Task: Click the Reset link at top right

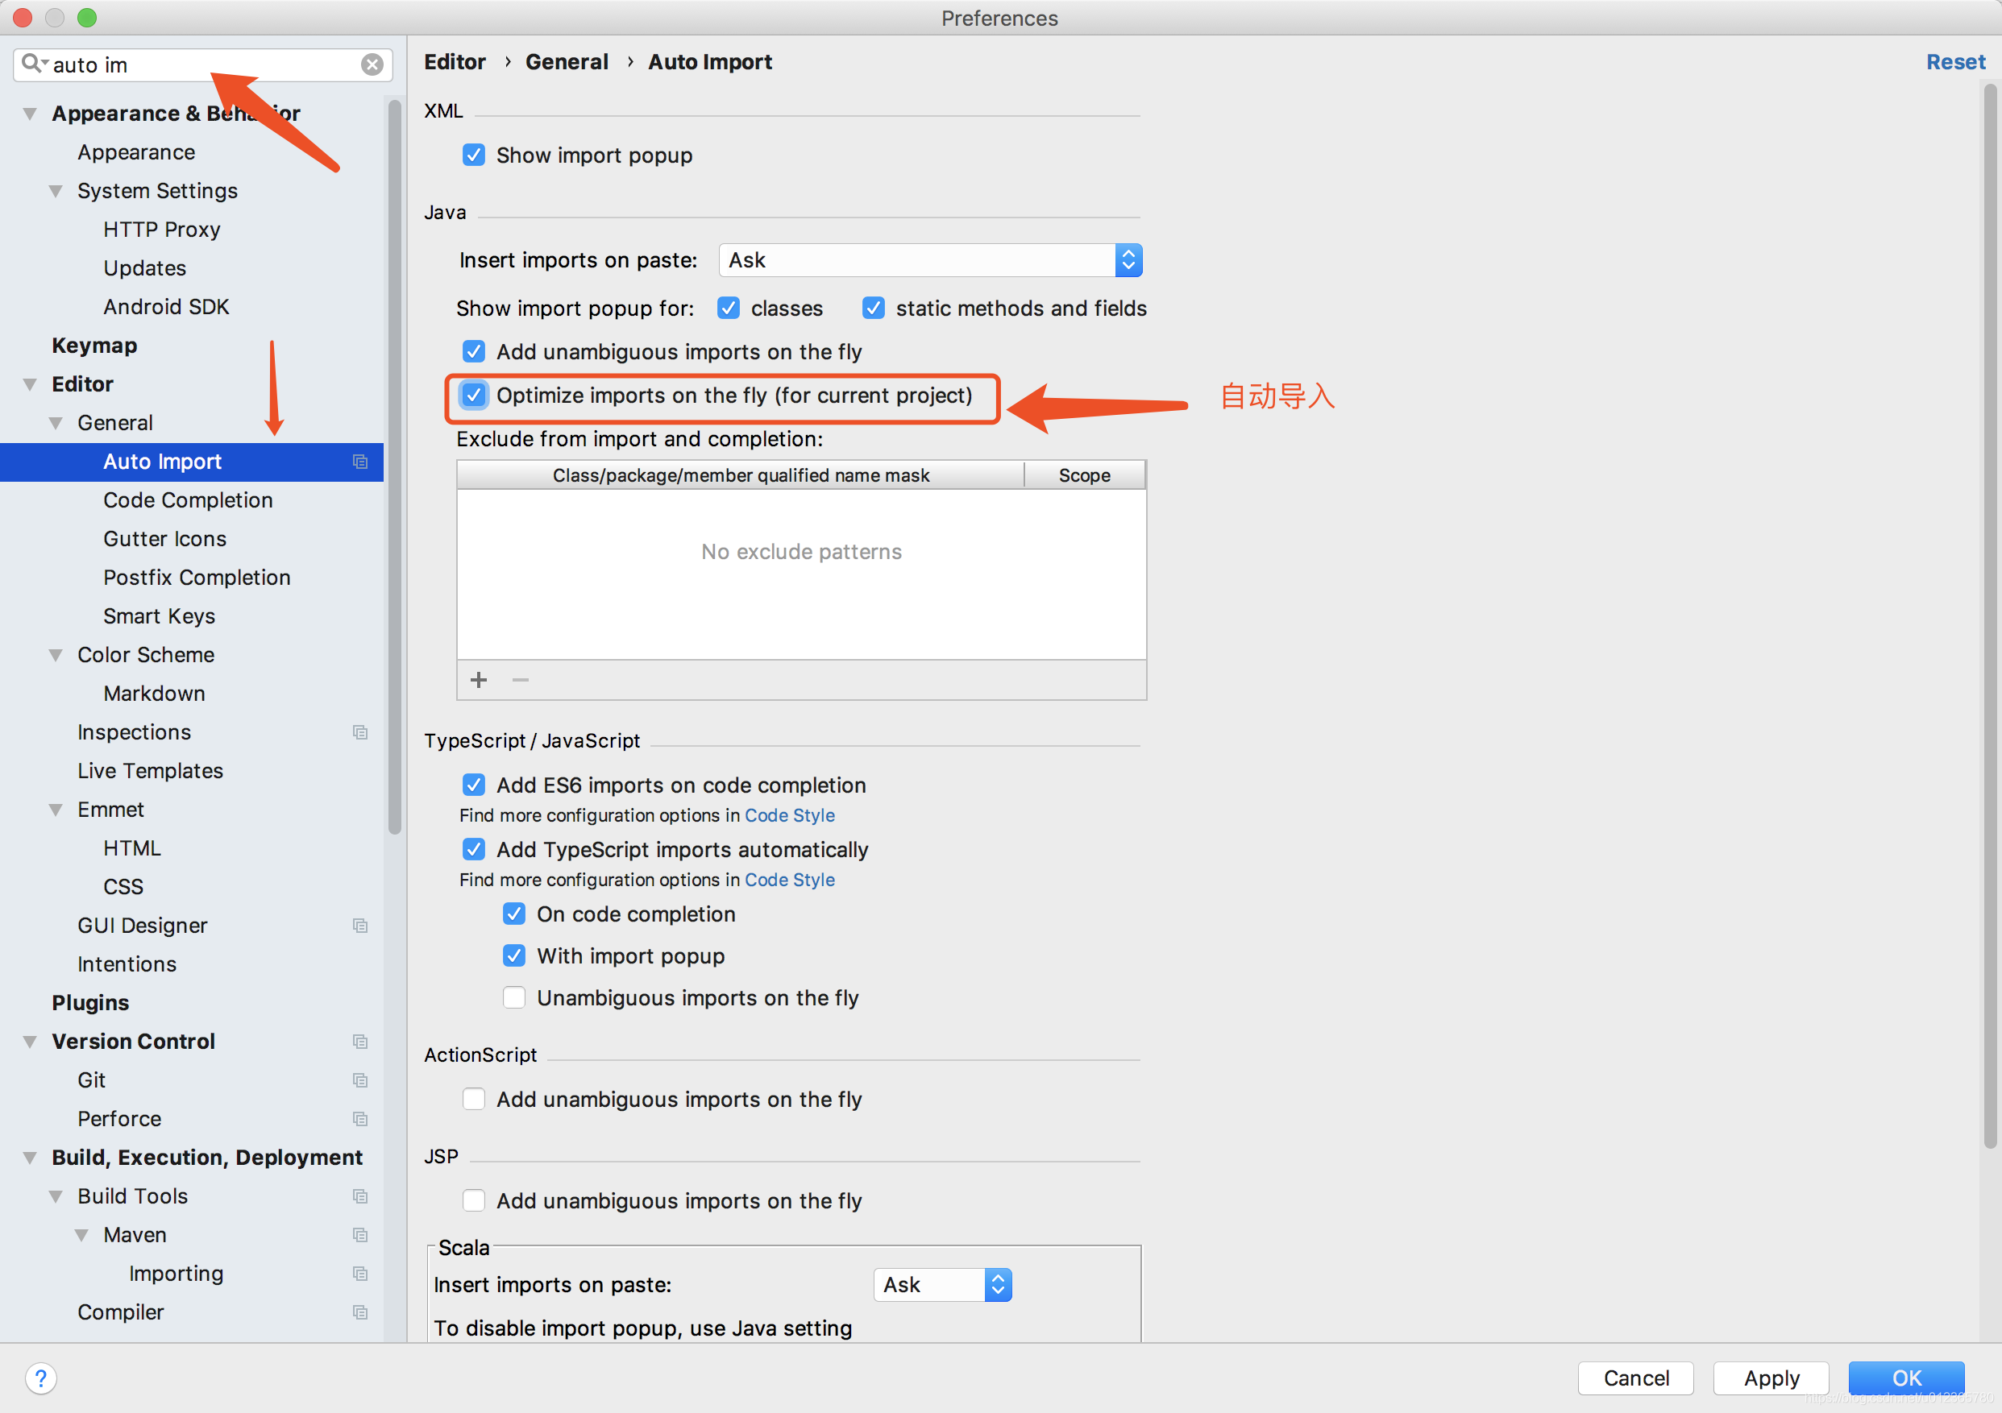Action: [x=1955, y=62]
